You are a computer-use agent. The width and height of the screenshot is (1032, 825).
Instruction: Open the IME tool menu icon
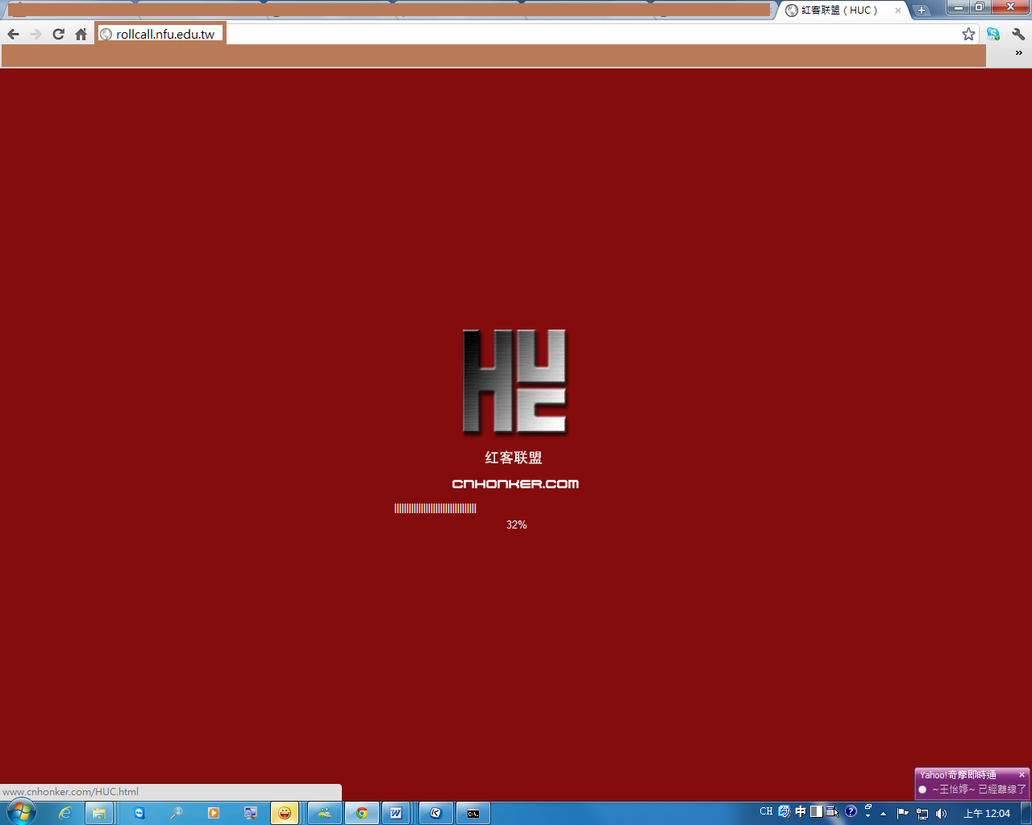point(833,811)
